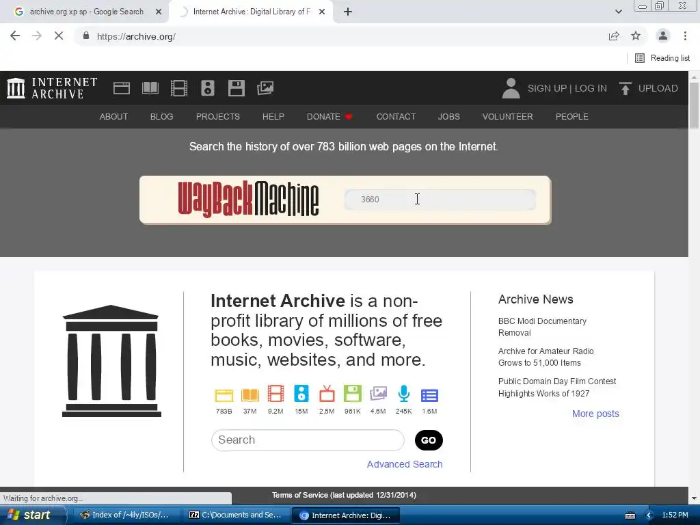Open the Texts book icon in top bar
This screenshot has height=525, width=700.
(x=150, y=88)
